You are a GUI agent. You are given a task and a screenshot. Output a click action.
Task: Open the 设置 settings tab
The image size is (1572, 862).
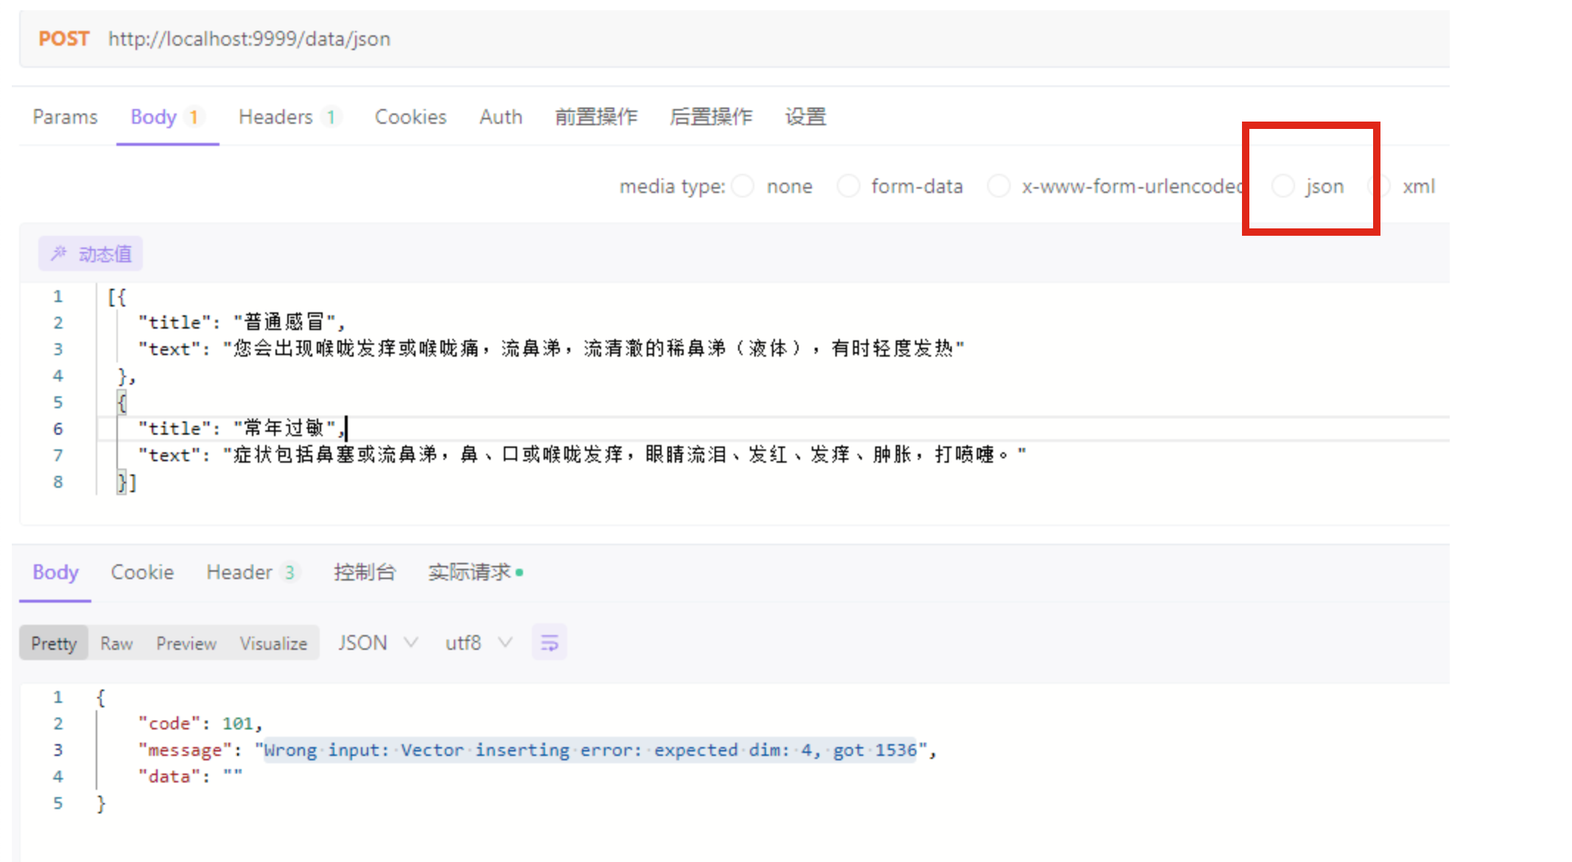[805, 116]
